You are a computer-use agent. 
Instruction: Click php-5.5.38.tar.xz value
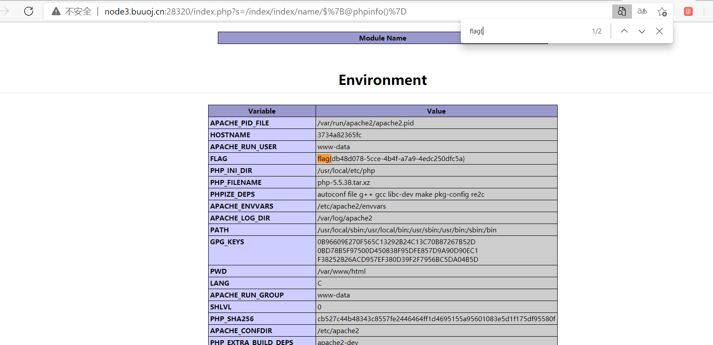344,182
